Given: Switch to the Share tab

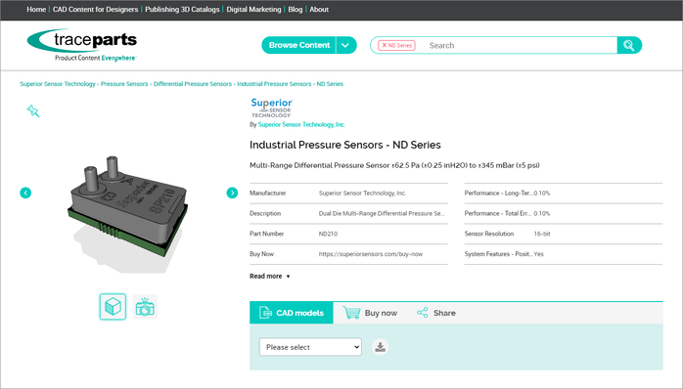Looking at the screenshot, I should (x=436, y=313).
